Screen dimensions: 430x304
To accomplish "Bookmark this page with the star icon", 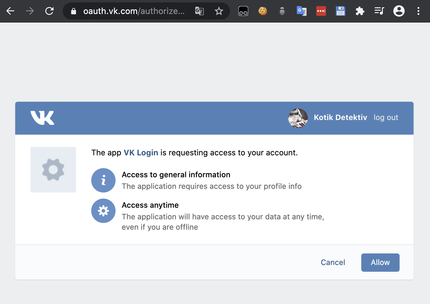I will (x=219, y=11).
